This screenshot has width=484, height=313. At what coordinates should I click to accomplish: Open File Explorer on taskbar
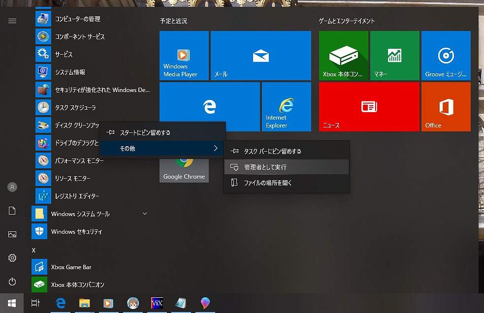84,303
